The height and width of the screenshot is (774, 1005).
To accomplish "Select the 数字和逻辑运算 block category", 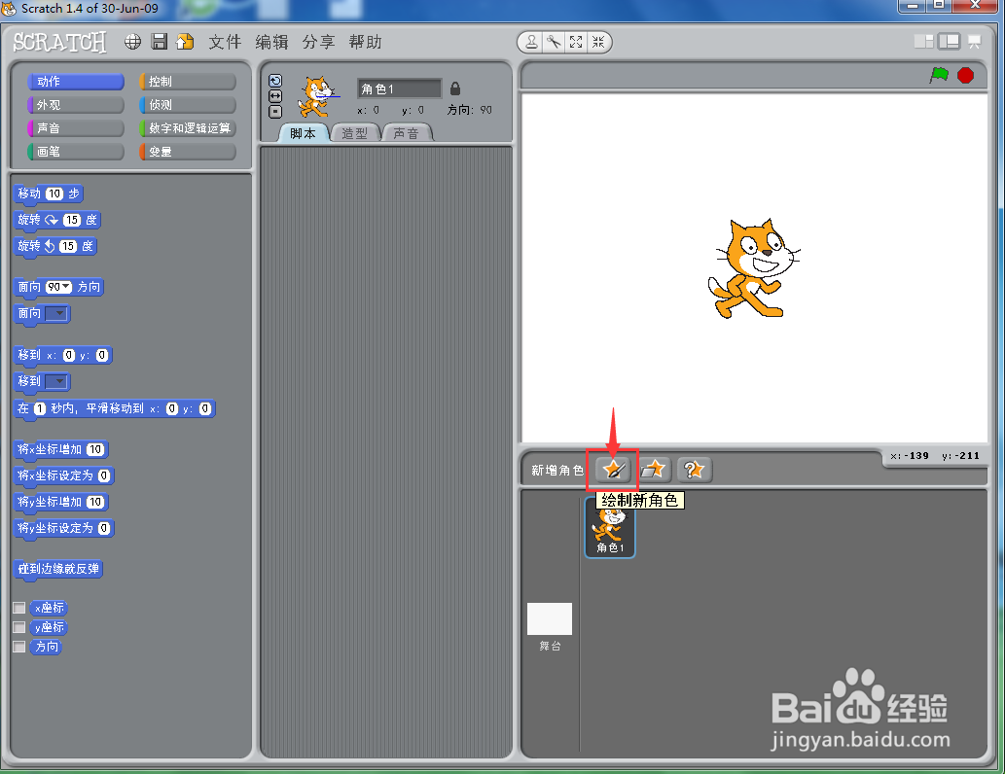I will tap(188, 128).
